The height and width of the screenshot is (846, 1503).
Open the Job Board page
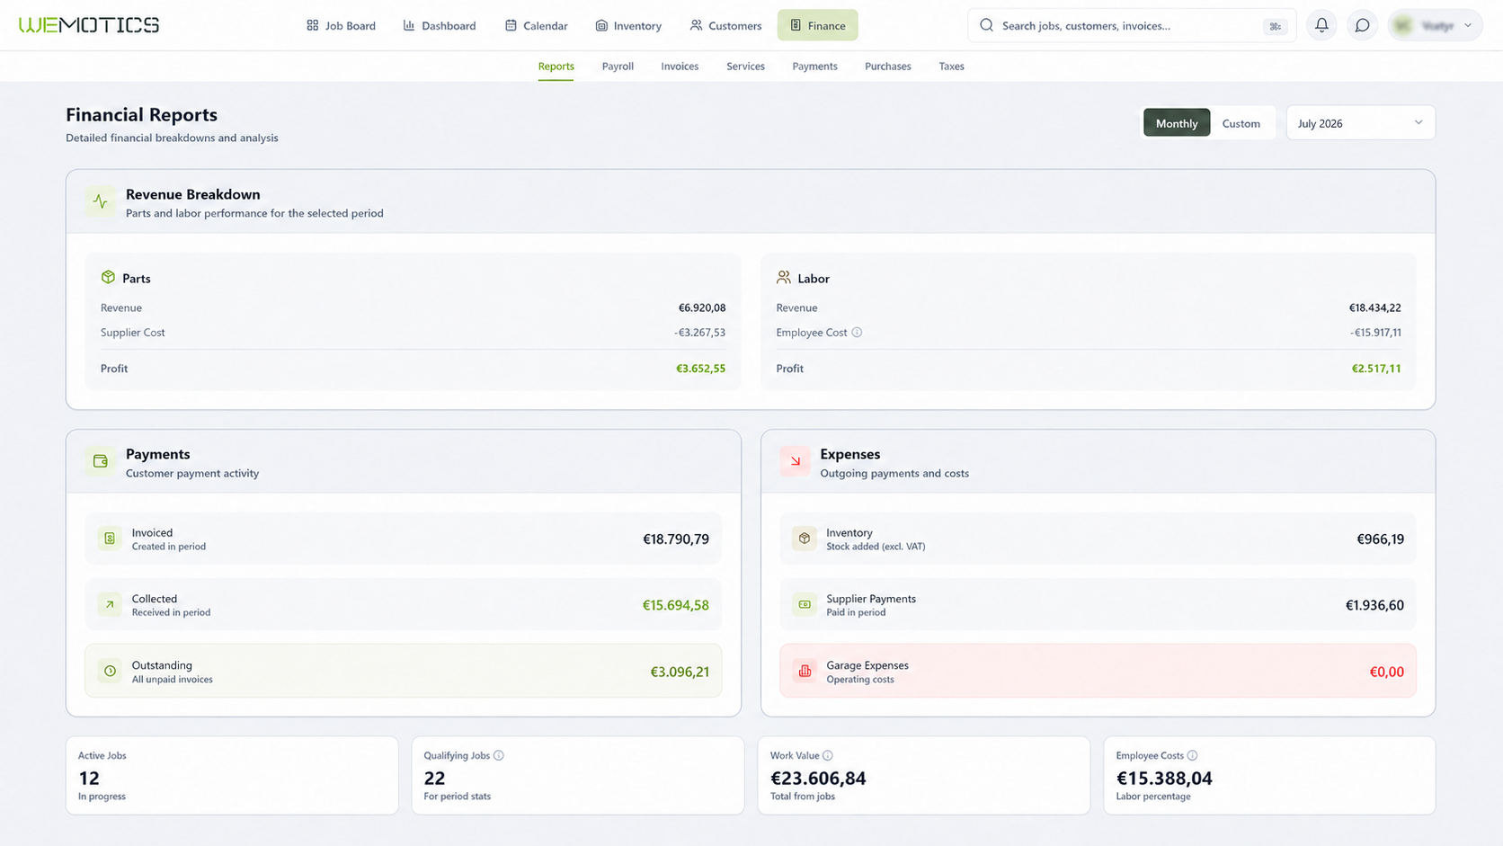341,25
